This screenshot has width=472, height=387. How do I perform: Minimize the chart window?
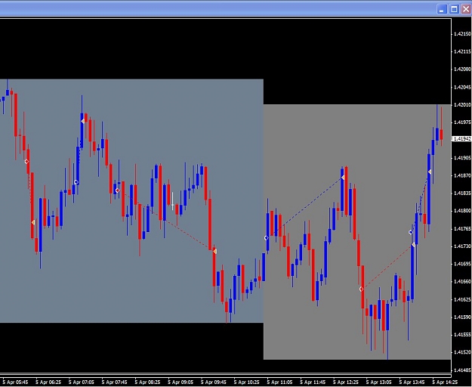(442, 9)
